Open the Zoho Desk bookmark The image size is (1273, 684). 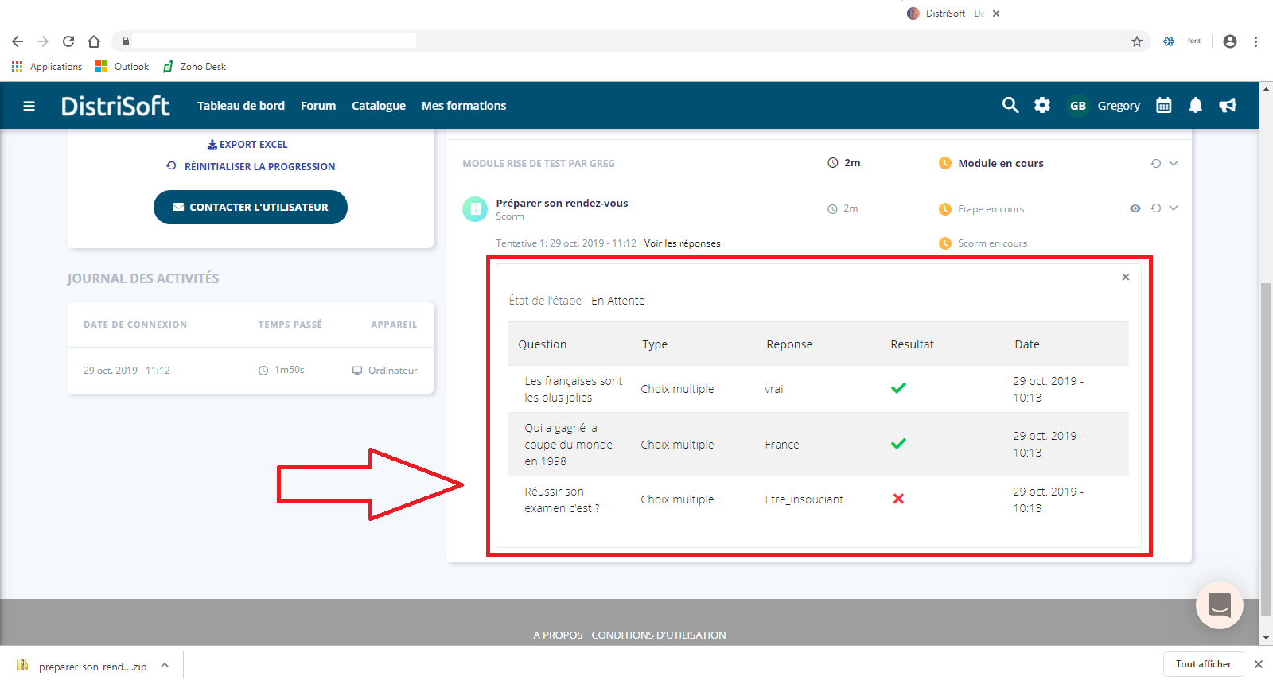point(195,67)
